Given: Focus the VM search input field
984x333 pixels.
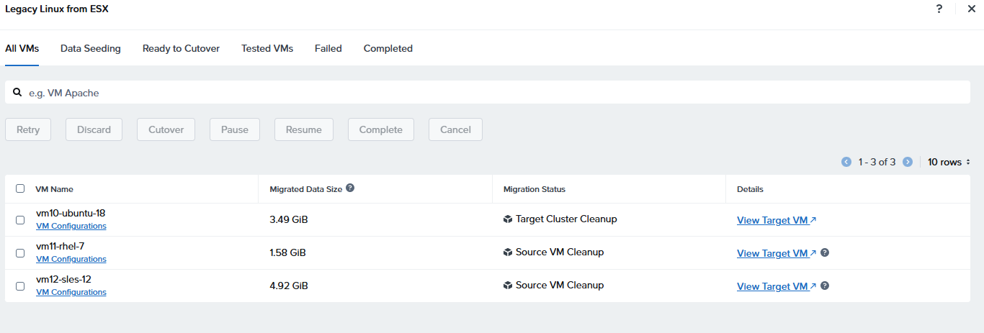Looking at the screenshot, I should coord(490,93).
